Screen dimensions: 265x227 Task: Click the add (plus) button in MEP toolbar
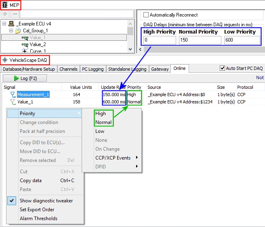point(5,14)
